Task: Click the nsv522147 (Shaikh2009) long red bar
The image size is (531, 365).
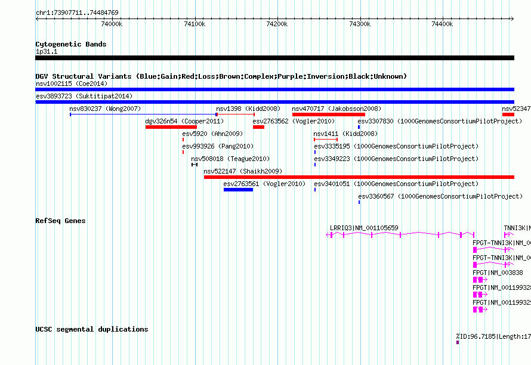Action: pos(359,177)
